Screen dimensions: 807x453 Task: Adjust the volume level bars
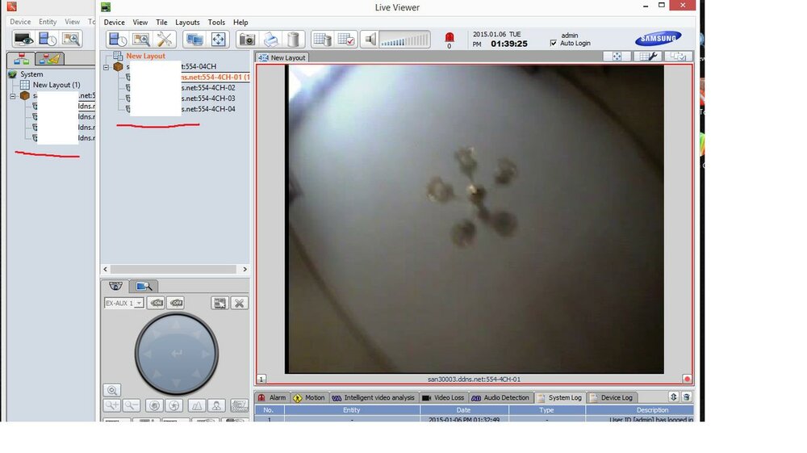pos(404,40)
